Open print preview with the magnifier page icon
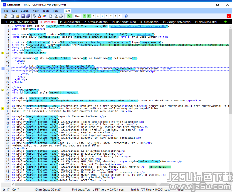 [56, 16]
